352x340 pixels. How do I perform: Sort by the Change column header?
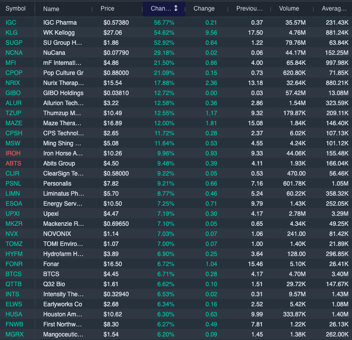coord(204,9)
